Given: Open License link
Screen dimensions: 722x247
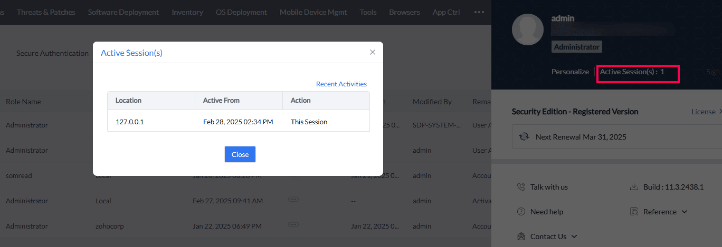Looking at the screenshot, I should point(704,112).
